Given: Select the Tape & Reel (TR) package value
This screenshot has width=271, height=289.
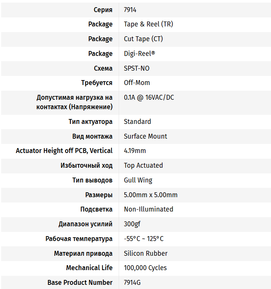Looking at the screenshot, I should (149, 24).
